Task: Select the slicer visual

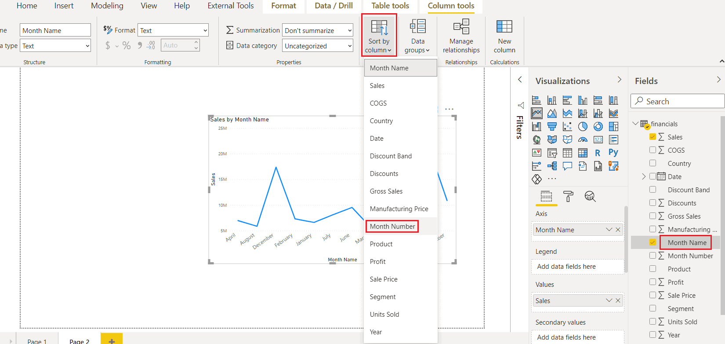Action: 552,153
